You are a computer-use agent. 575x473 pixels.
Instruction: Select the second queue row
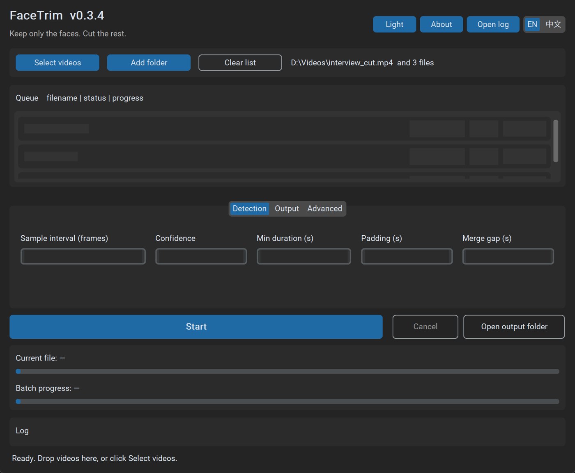click(284, 156)
